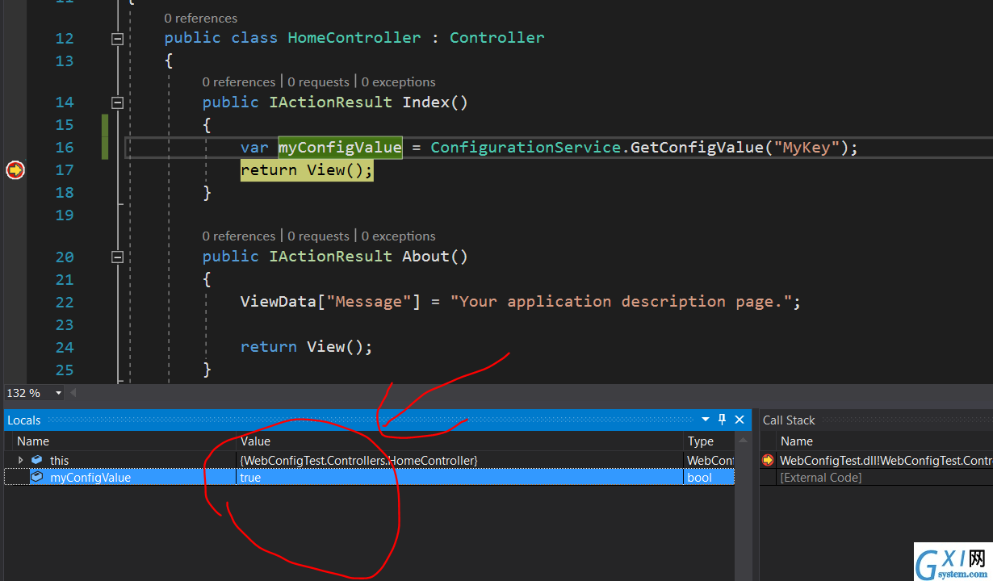Select the [External Code] row in Call Stack

click(821, 477)
